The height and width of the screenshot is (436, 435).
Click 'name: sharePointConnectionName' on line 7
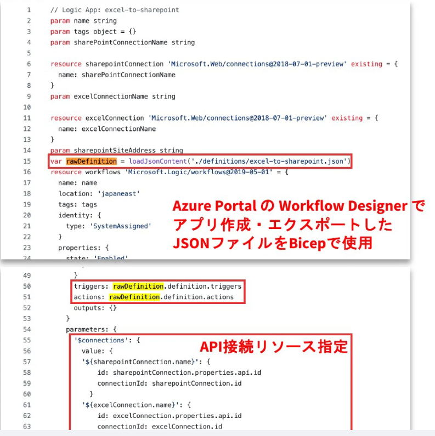(x=117, y=75)
